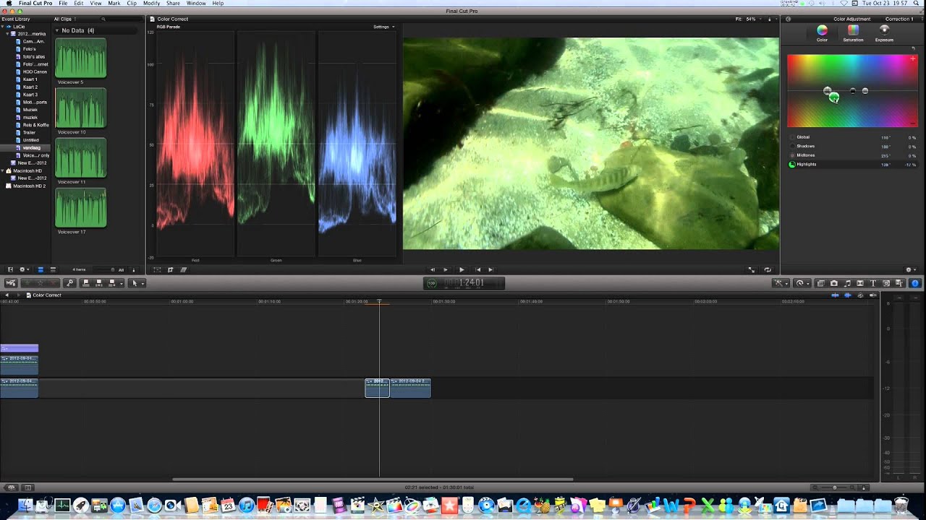Reset the color board with the curved arrow
This screenshot has width=926, height=520.
point(913,48)
